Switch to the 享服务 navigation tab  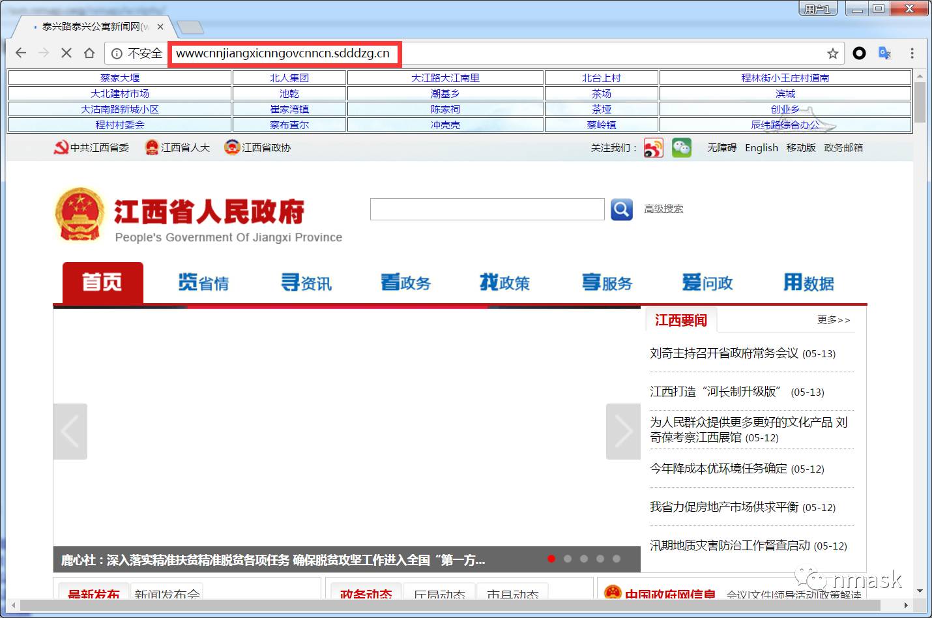(606, 282)
